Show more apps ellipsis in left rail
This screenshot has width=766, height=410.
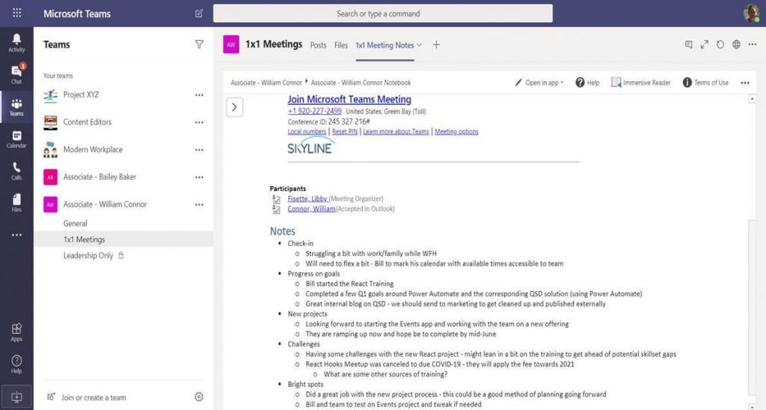point(16,235)
